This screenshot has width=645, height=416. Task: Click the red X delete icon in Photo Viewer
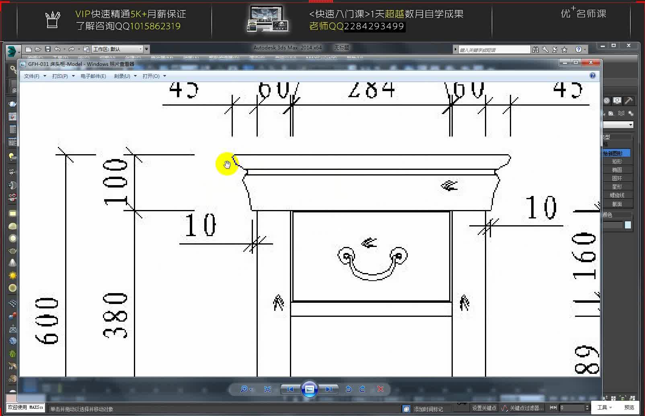[x=380, y=389]
